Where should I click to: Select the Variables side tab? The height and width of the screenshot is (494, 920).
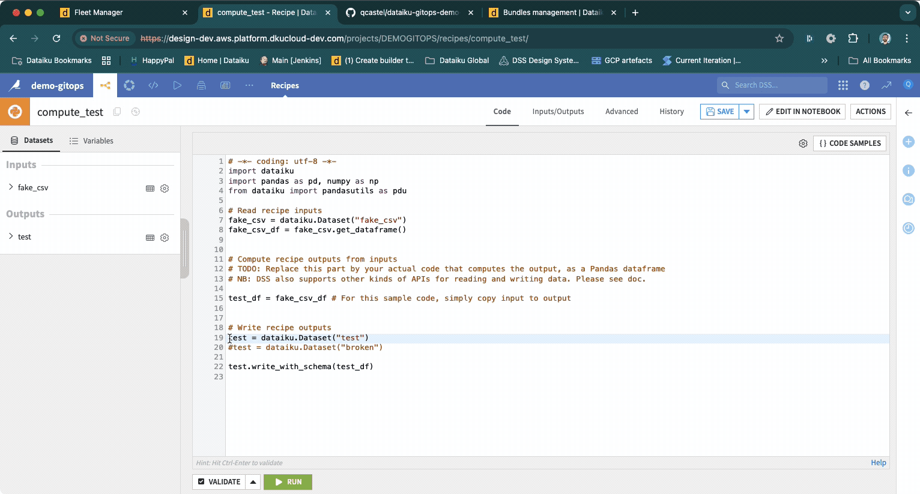click(x=91, y=141)
